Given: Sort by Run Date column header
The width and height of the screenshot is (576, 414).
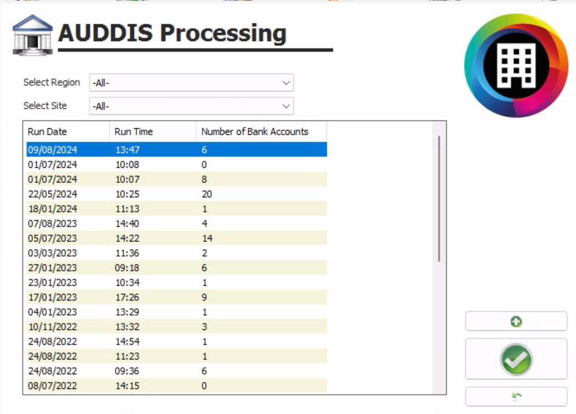Looking at the screenshot, I should [x=68, y=131].
